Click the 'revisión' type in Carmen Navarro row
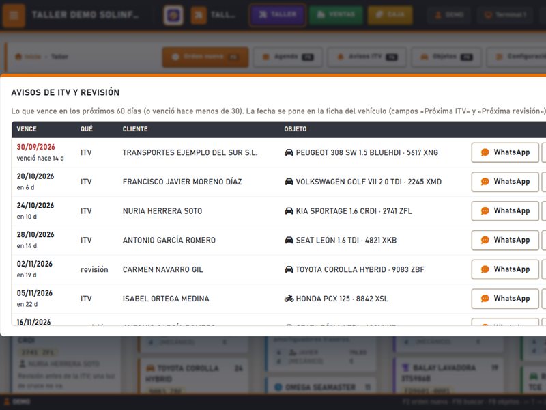This screenshot has height=410, width=546. tap(94, 269)
